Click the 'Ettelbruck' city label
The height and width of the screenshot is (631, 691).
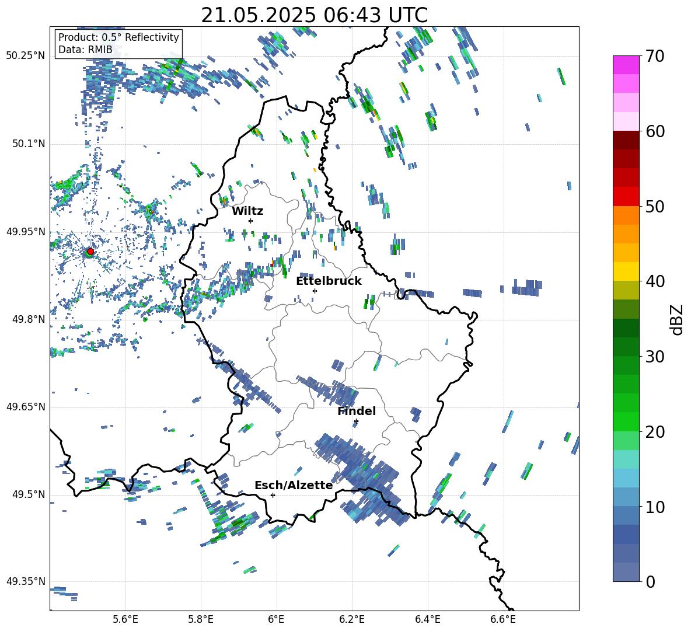329,281
